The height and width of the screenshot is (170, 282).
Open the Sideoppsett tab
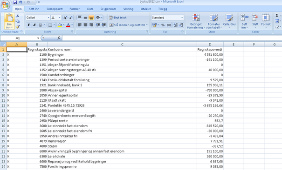pos(55,9)
